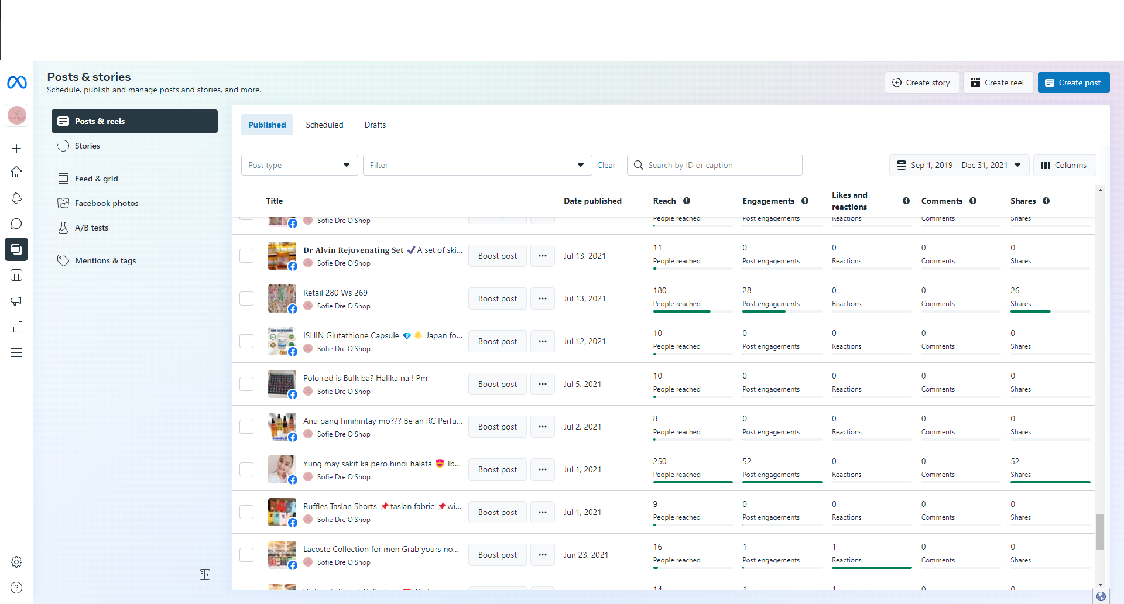Image resolution: width=1124 pixels, height=604 pixels.
Task: Open Feed & grid in side menu
Action: (135, 179)
